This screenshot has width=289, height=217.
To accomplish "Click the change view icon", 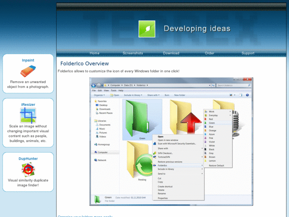I will [231, 95].
